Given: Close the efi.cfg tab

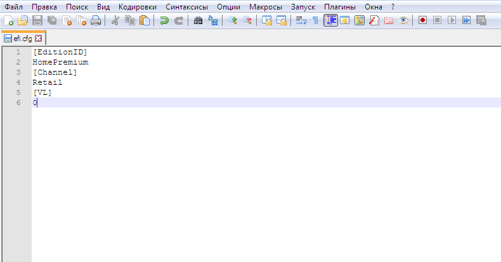Looking at the screenshot, I should (x=38, y=39).
